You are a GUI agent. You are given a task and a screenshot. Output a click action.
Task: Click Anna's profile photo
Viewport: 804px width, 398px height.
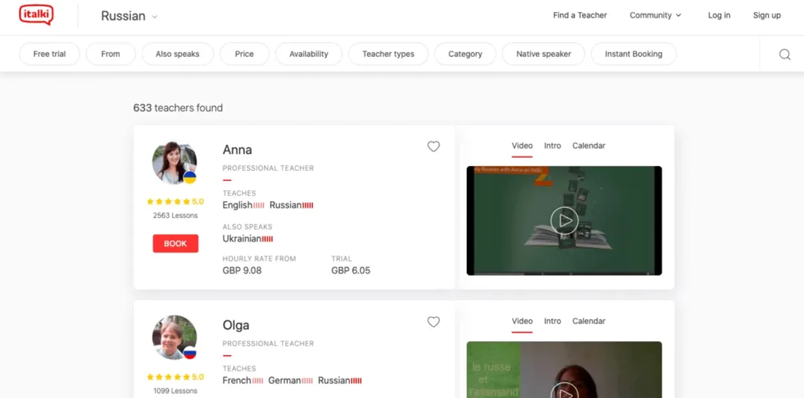(x=174, y=163)
